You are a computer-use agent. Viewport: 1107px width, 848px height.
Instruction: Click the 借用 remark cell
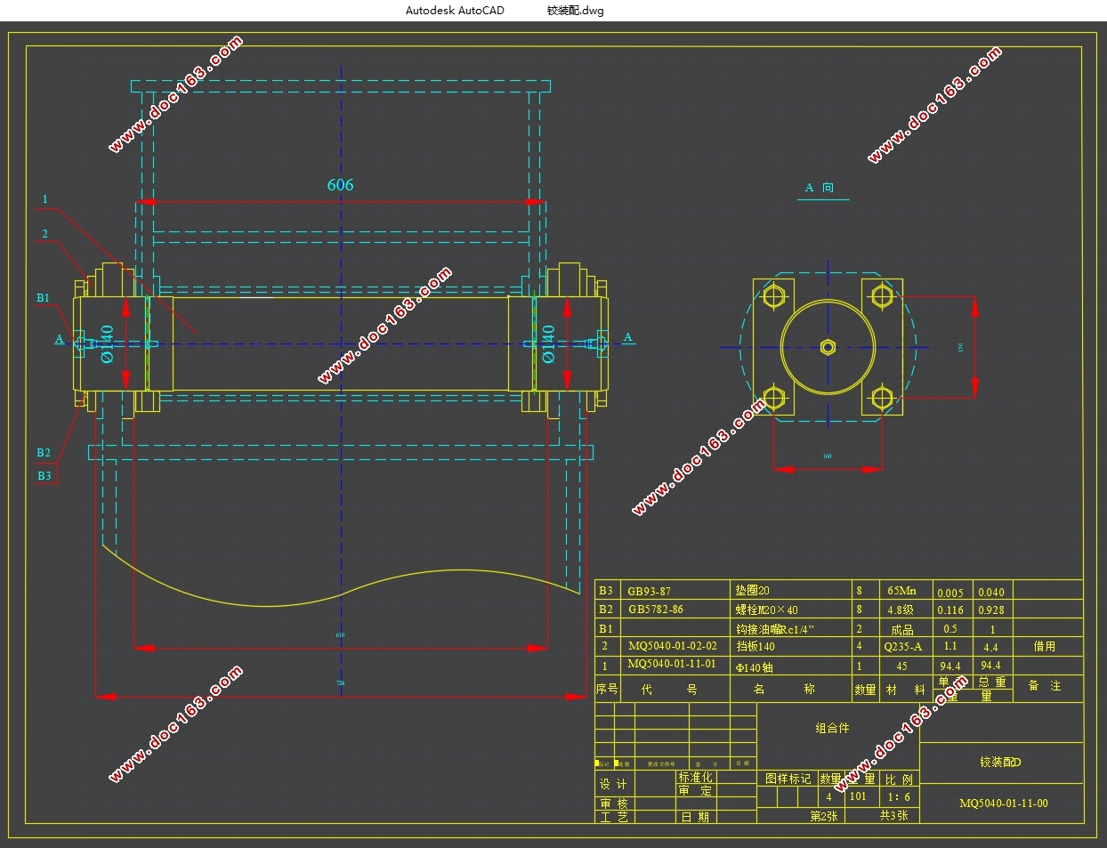coord(1045,647)
